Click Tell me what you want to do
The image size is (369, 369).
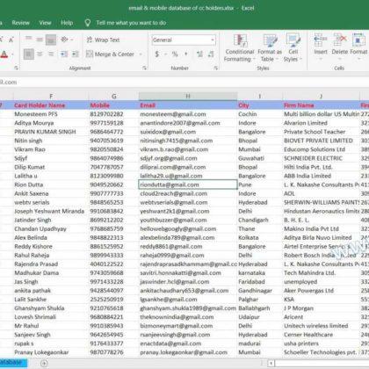(x=131, y=23)
